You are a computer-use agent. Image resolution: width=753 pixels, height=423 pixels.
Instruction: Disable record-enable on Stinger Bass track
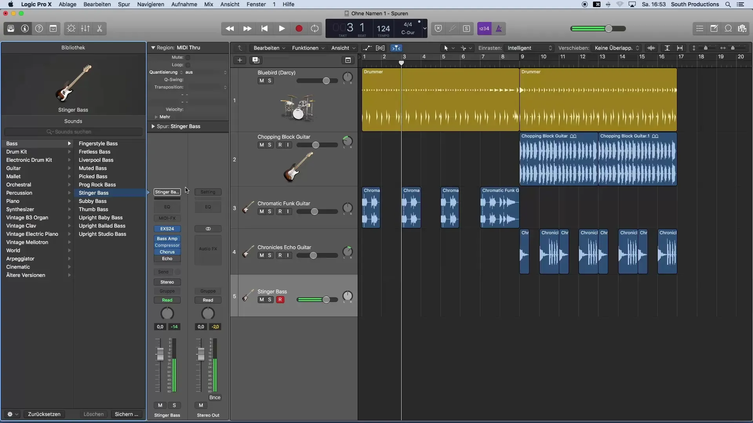coord(280,300)
